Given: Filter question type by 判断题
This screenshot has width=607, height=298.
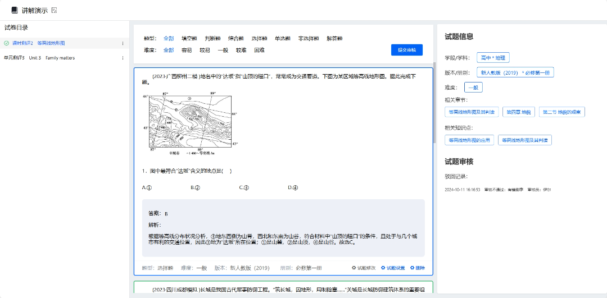Looking at the screenshot, I should (x=212, y=38).
